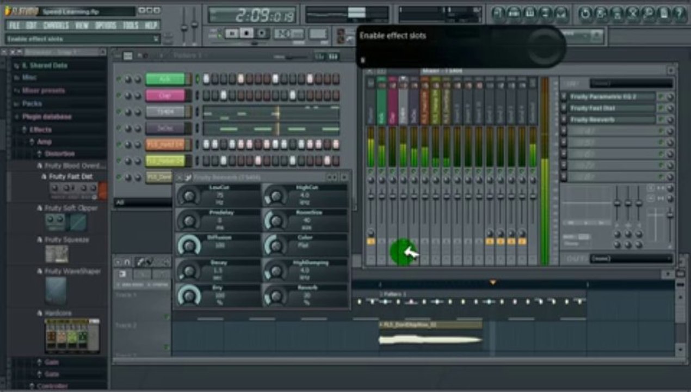The image size is (691, 392).
Task: Click Kick channel pan knob
Action: [x=128, y=79]
